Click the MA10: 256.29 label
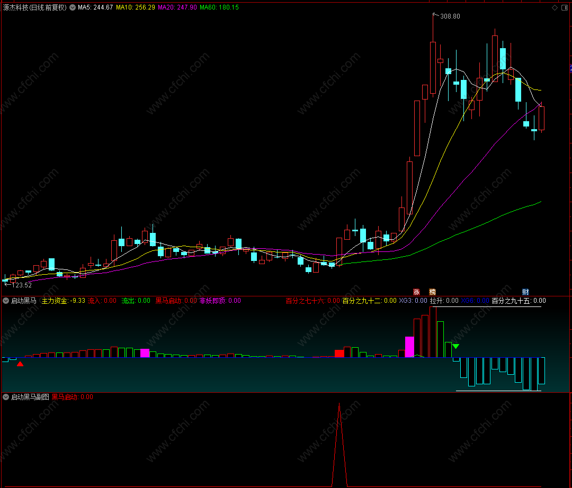572x488 pixels. click(136, 7)
